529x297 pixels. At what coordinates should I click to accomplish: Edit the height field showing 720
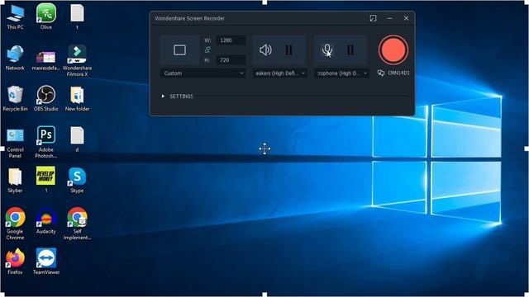231,60
